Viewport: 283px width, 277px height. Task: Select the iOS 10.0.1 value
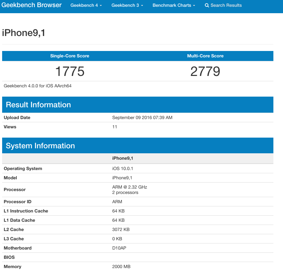click(122, 169)
